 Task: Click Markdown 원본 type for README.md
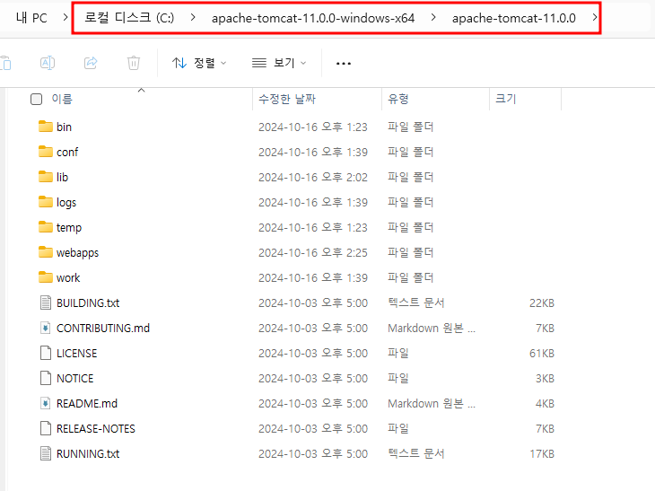pyautogui.click(x=432, y=404)
